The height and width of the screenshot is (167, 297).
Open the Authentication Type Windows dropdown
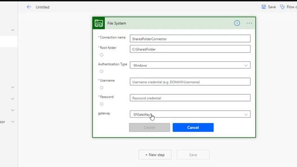pyautogui.click(x=190, y=65)
